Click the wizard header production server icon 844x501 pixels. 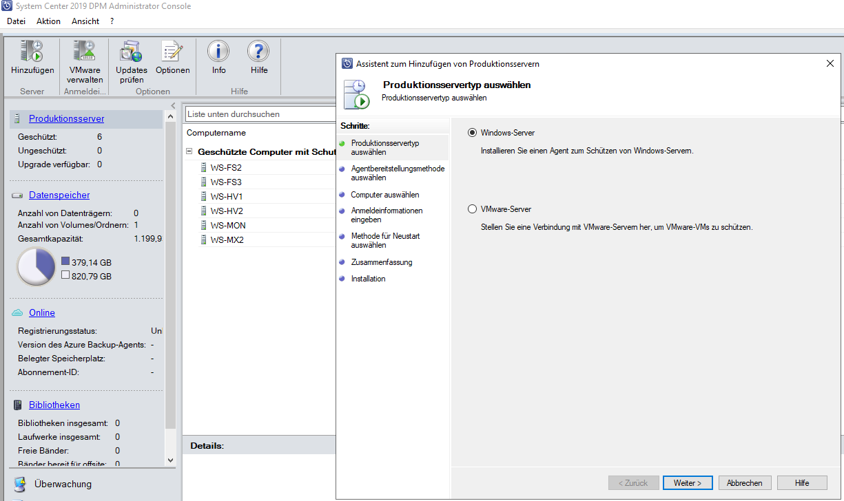(x=357, y=94)
